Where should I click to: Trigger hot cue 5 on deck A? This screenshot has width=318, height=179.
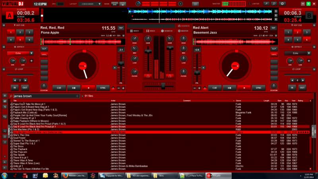pyautogui.click(x=20, y=40)
